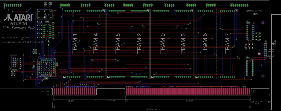Click the short left edge connector pads
This screenshot has width=281, height=111.
(x=75, y=91)
